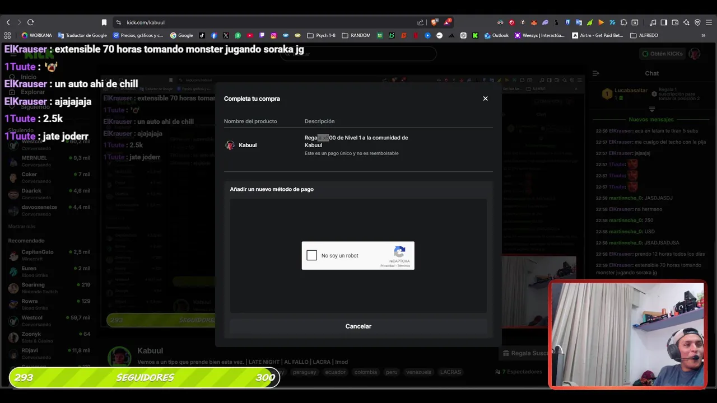The height and width of the screenshot is (403, 717).
Task: Open Brave VPN shield icon
Action: click(697, 22)
